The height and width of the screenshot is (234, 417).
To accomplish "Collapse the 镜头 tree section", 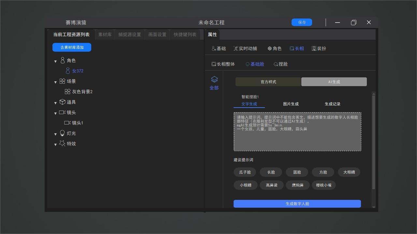I will pyautogui.click(x=55, y=112).
